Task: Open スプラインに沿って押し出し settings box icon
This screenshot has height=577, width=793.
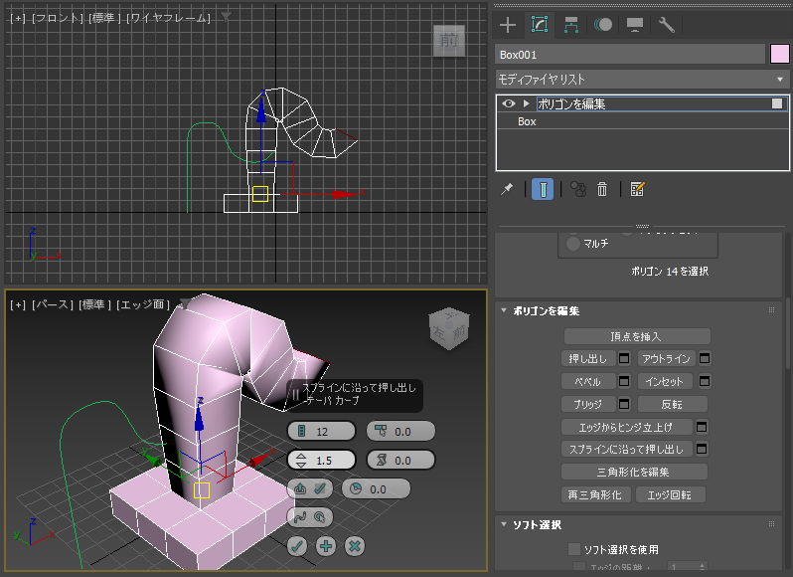Action: 702,449
